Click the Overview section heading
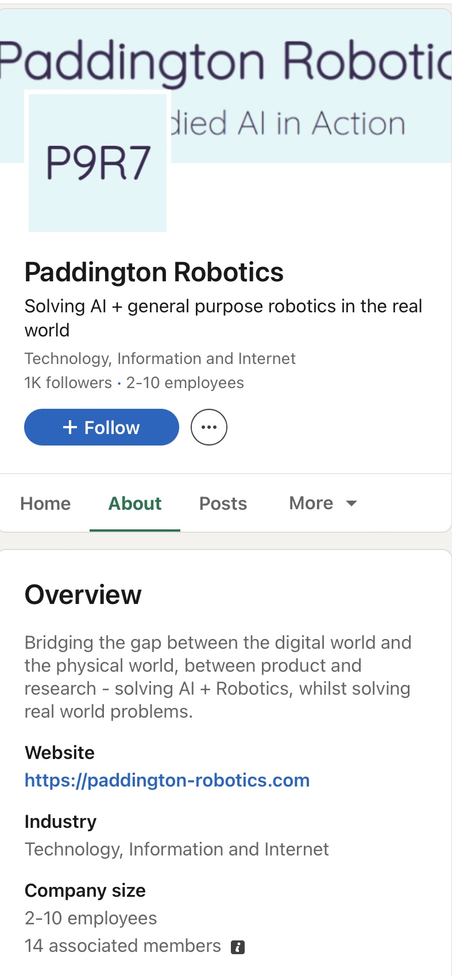Image resolution: width=452 pixels, height=976 pixels. click(x=83, y=595)
